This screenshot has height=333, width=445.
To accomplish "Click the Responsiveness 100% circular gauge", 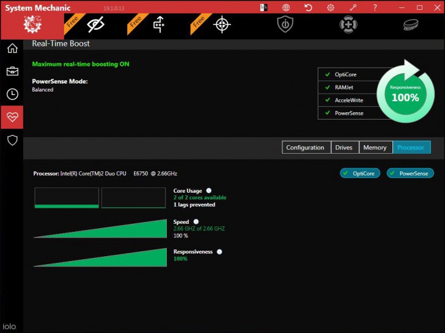I will coord(405,95).
